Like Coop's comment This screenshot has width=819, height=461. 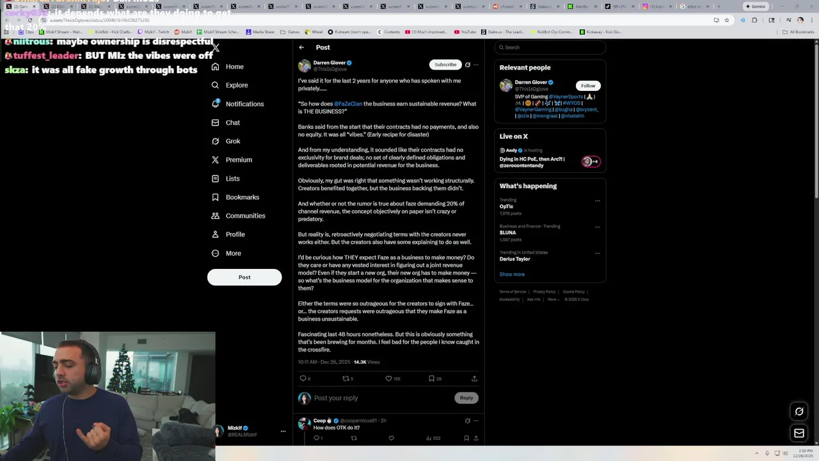coord(391,438)
